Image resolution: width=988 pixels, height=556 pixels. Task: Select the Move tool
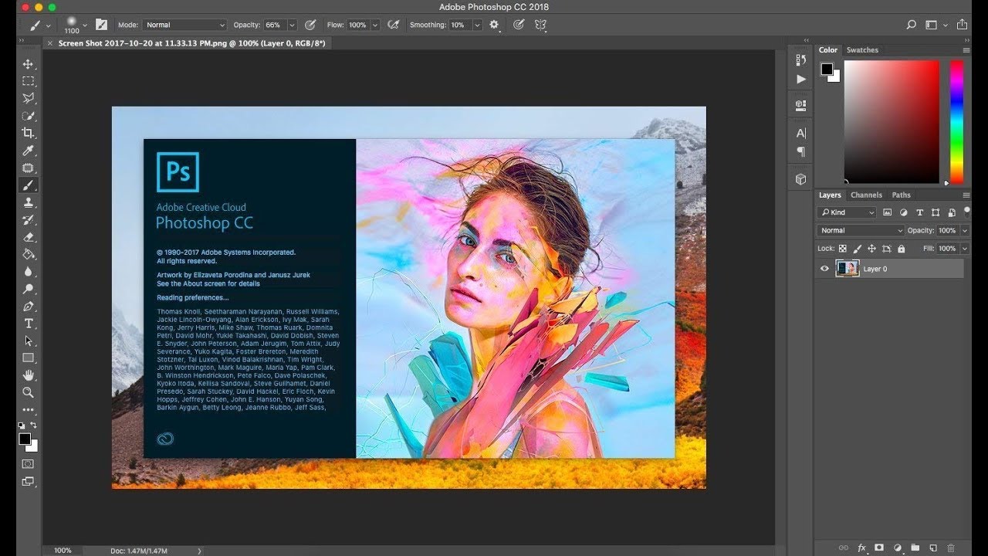pos(29,64)
